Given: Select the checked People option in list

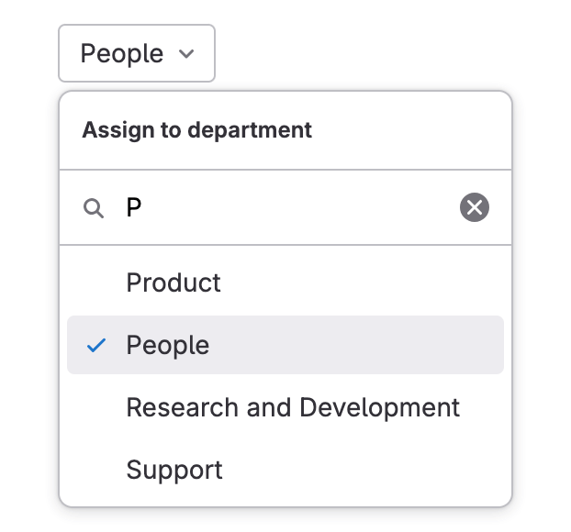Looking at the screenshot, I should pos(168,346).
